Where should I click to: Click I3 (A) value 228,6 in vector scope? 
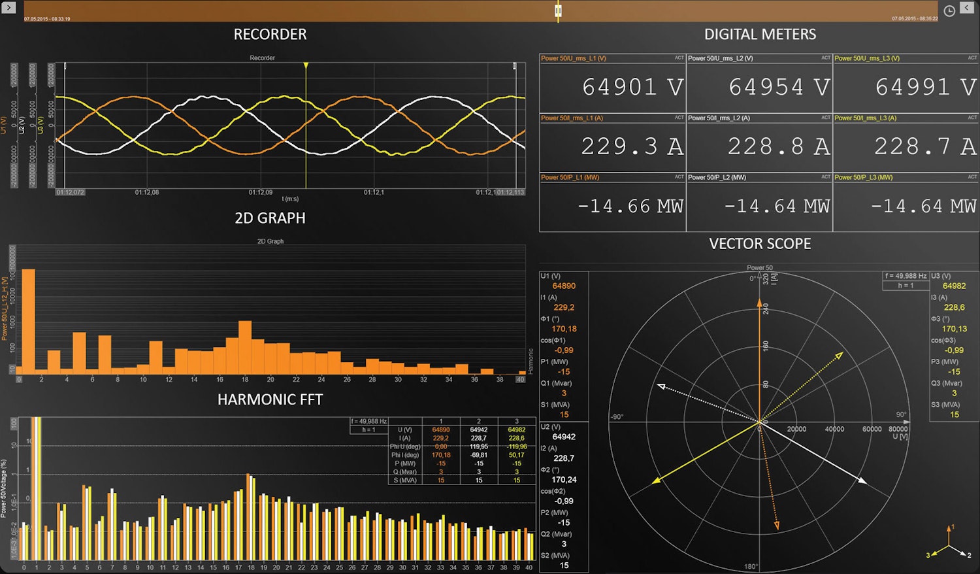954,307
